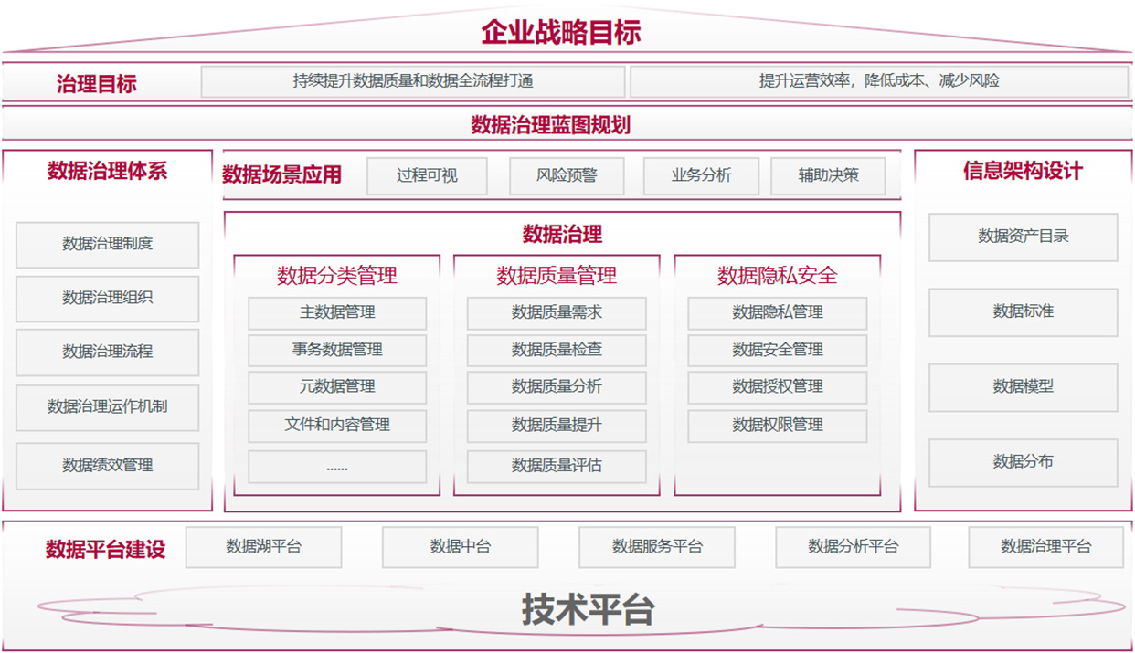The image size is (1135, 653).
Task: Select 数据质量检查 in 数据质量管理
Action: 557,350
